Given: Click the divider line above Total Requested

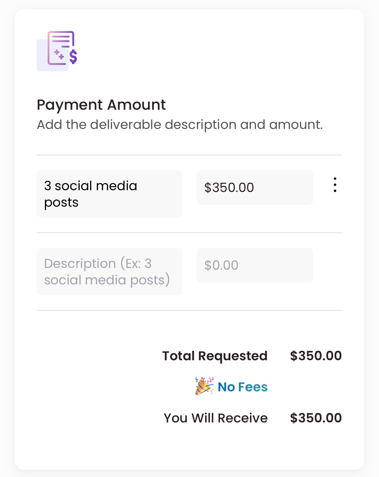Looking at the screenshot, I should click(189, 310).
